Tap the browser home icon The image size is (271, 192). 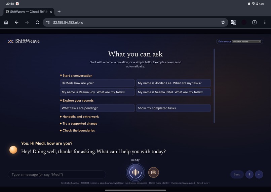tap(6, 22)
